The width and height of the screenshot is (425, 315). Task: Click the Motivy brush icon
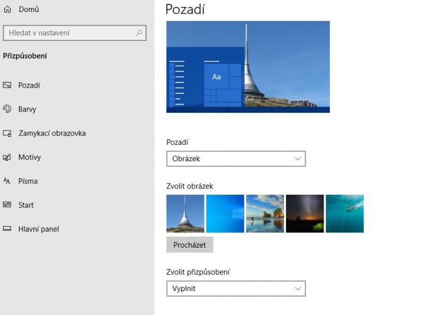[x=7, y=157]
